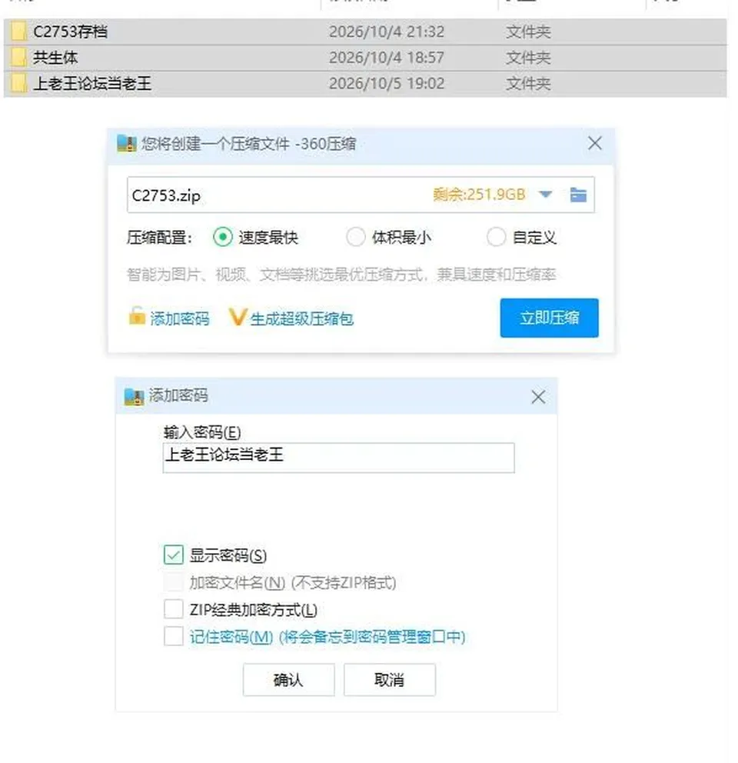Click into the 输入密码 text field

pyautogui.click(x=338, y=458)
